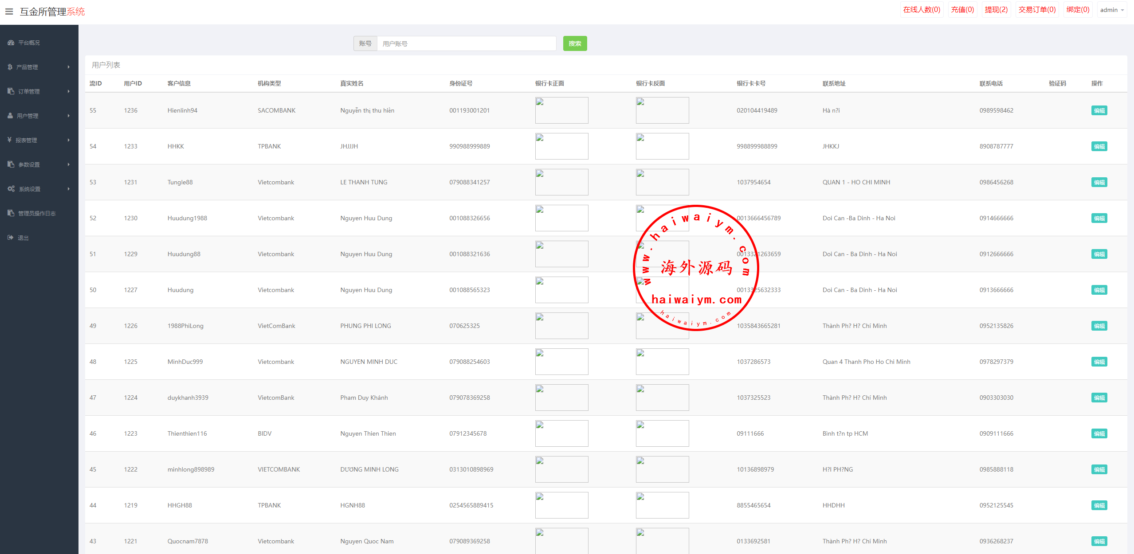Expand the 参数设置 submenu arrow
1134x554 pixels.
[x=69, y=164]
